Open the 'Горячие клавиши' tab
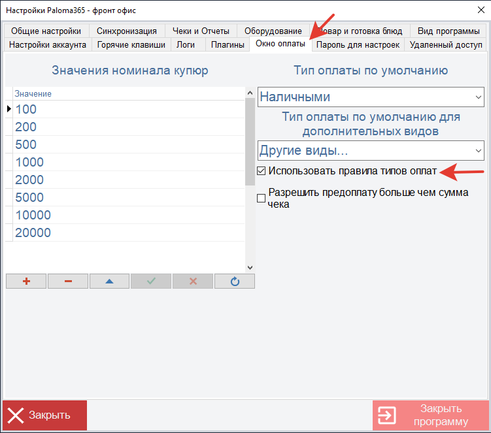 (131, 45)
